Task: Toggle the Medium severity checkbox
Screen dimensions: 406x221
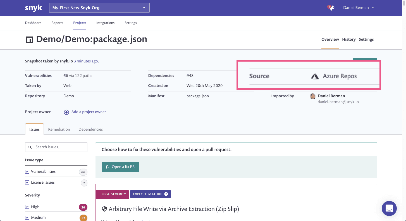Action: (x=27, y=217)
